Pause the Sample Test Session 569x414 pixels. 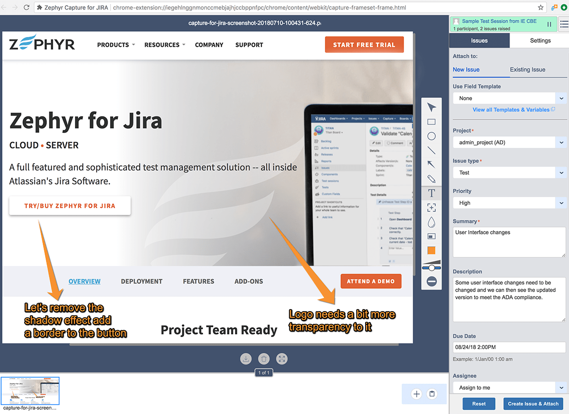pyautogui.click(x=549, y=24)
